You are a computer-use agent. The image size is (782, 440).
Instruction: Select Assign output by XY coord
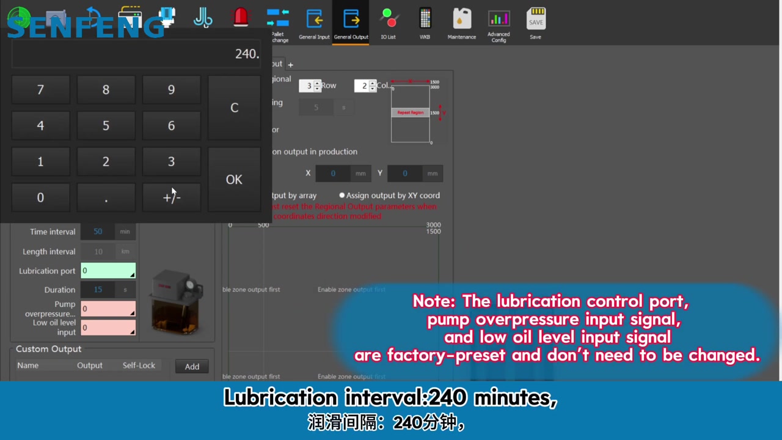[342, 196]
